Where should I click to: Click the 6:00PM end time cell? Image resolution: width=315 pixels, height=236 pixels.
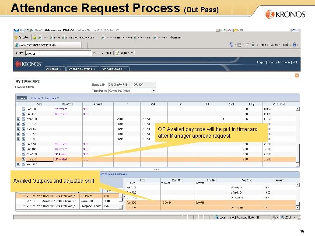[212, 203]
